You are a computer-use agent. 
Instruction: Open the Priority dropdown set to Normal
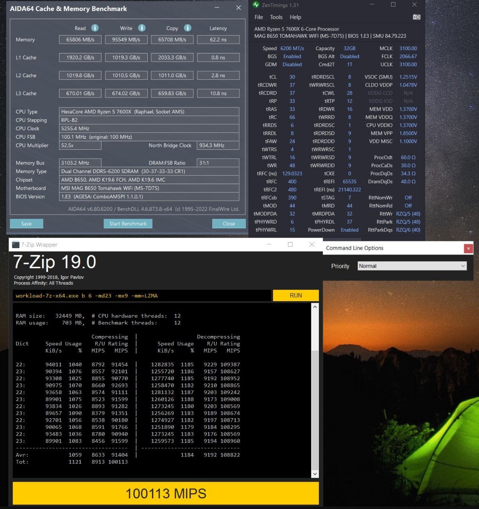coord(412,266)
